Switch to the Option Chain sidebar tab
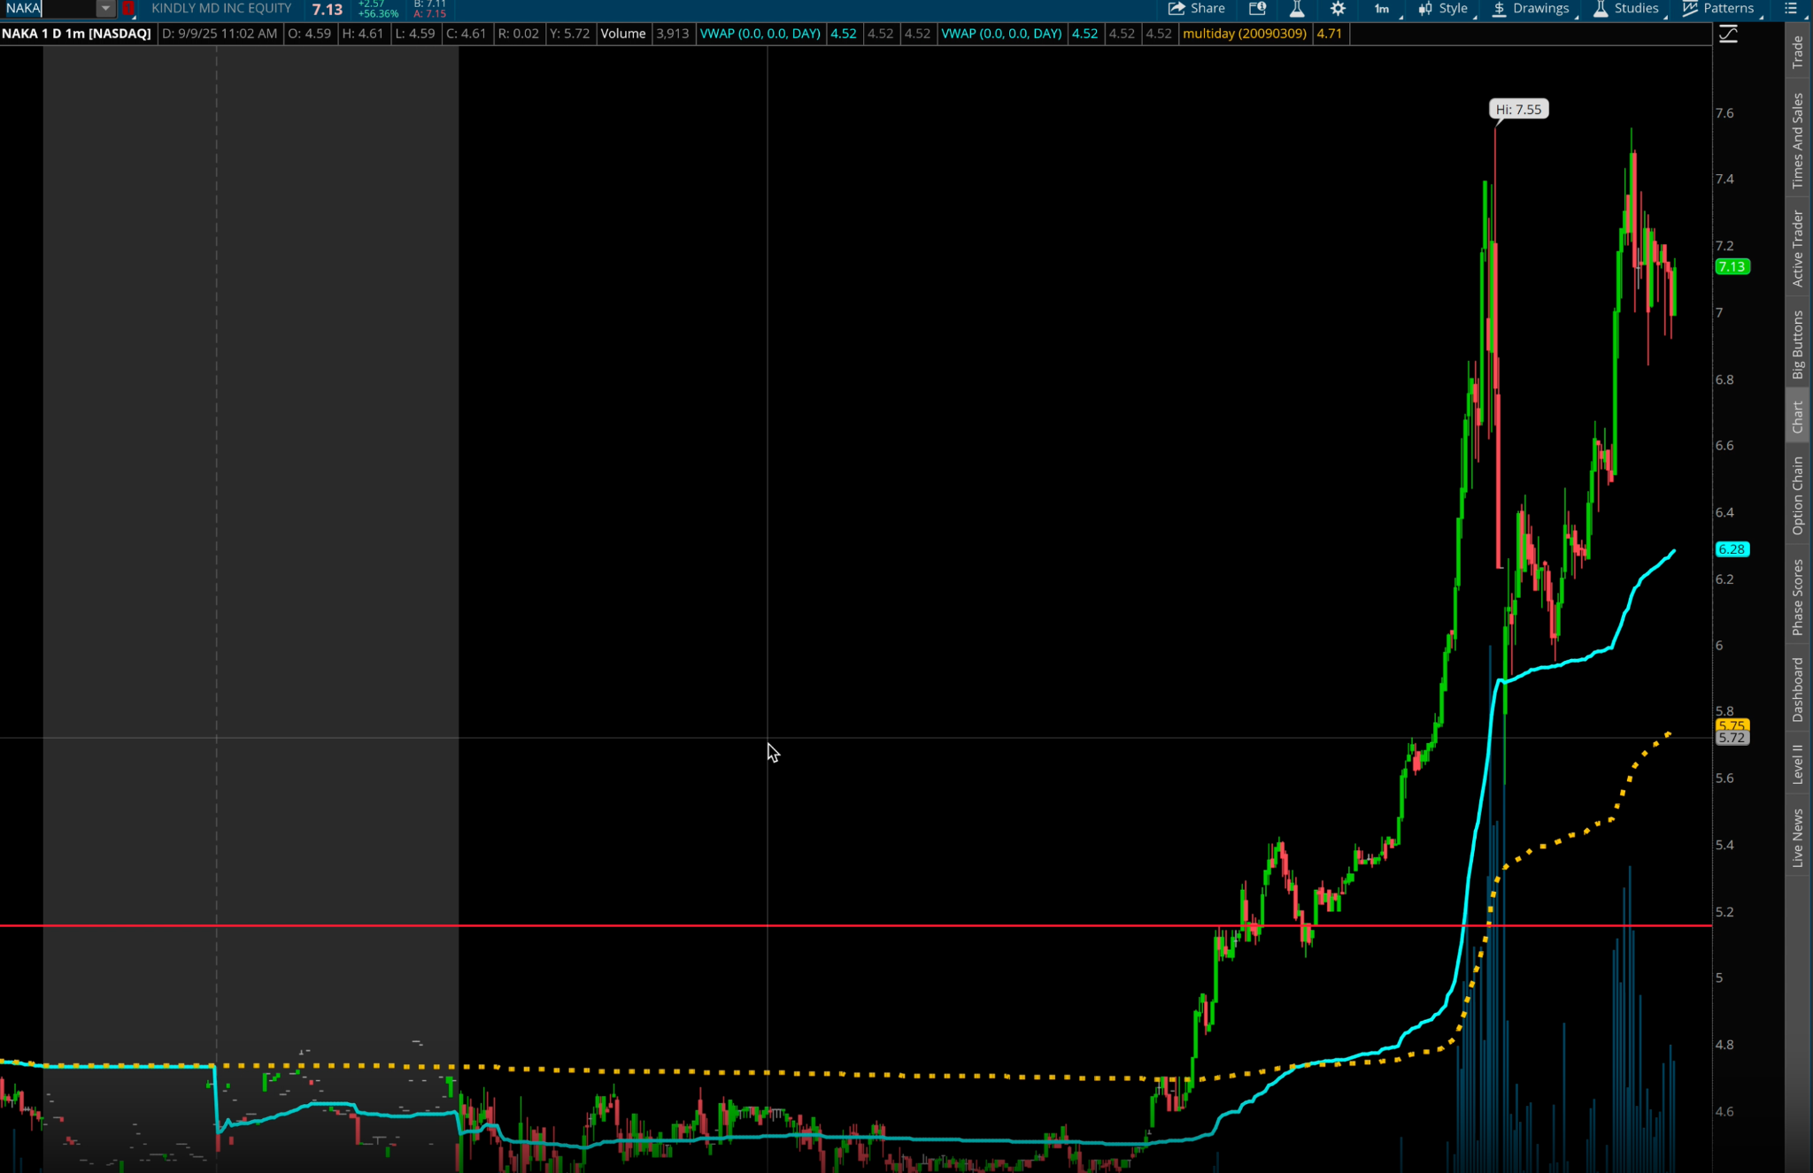 1797,495
